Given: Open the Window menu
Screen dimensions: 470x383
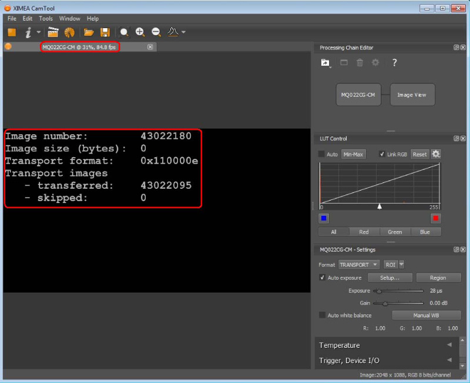Looking at the screenshot, I should pyautogui.click(x=69, y=19).
